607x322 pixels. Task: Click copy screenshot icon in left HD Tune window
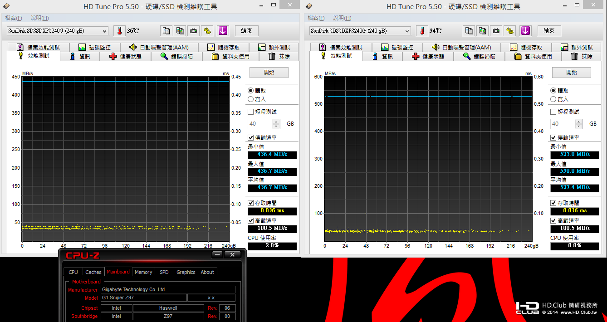[180, 31]
